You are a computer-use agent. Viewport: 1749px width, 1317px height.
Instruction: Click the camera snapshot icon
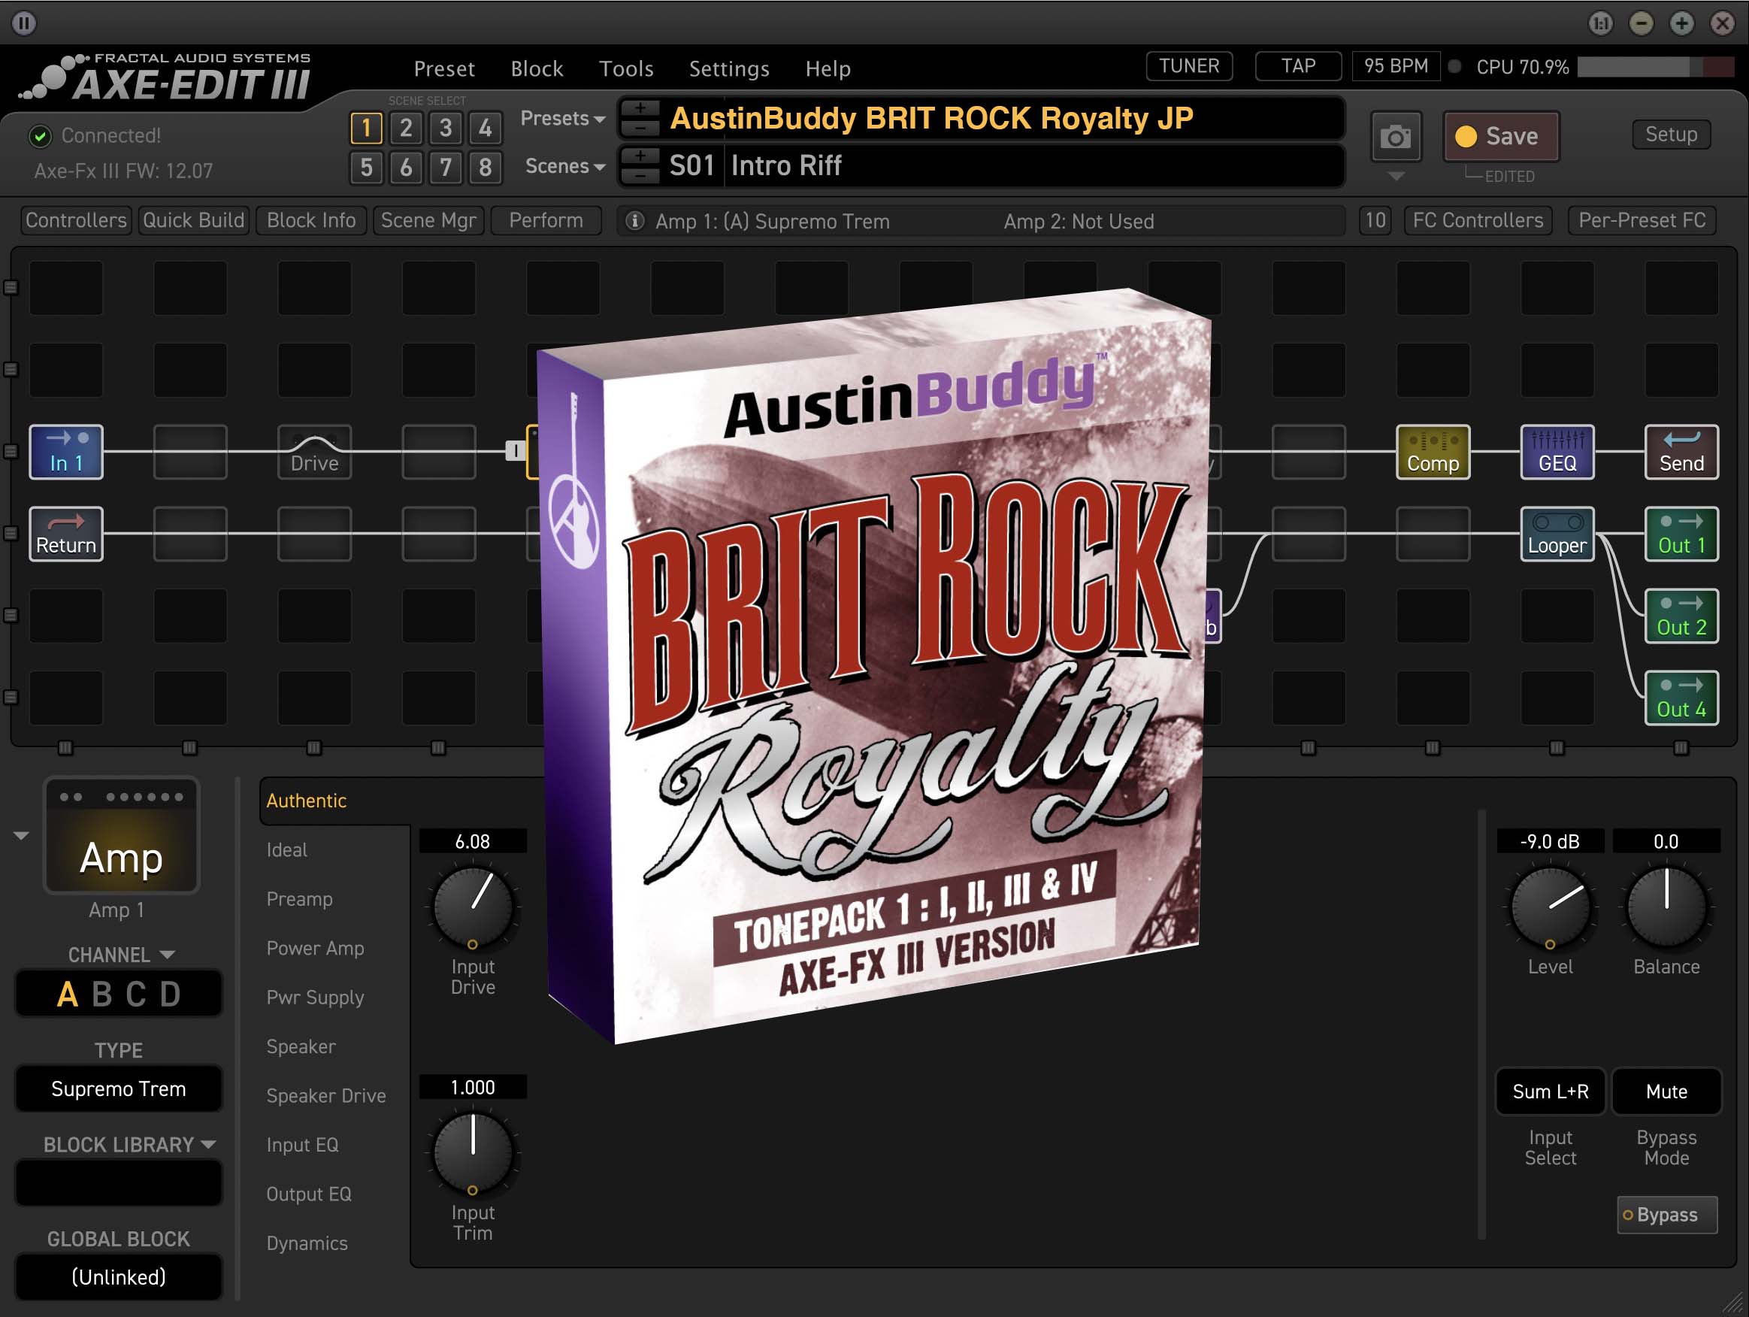(x=1396, y=137)
